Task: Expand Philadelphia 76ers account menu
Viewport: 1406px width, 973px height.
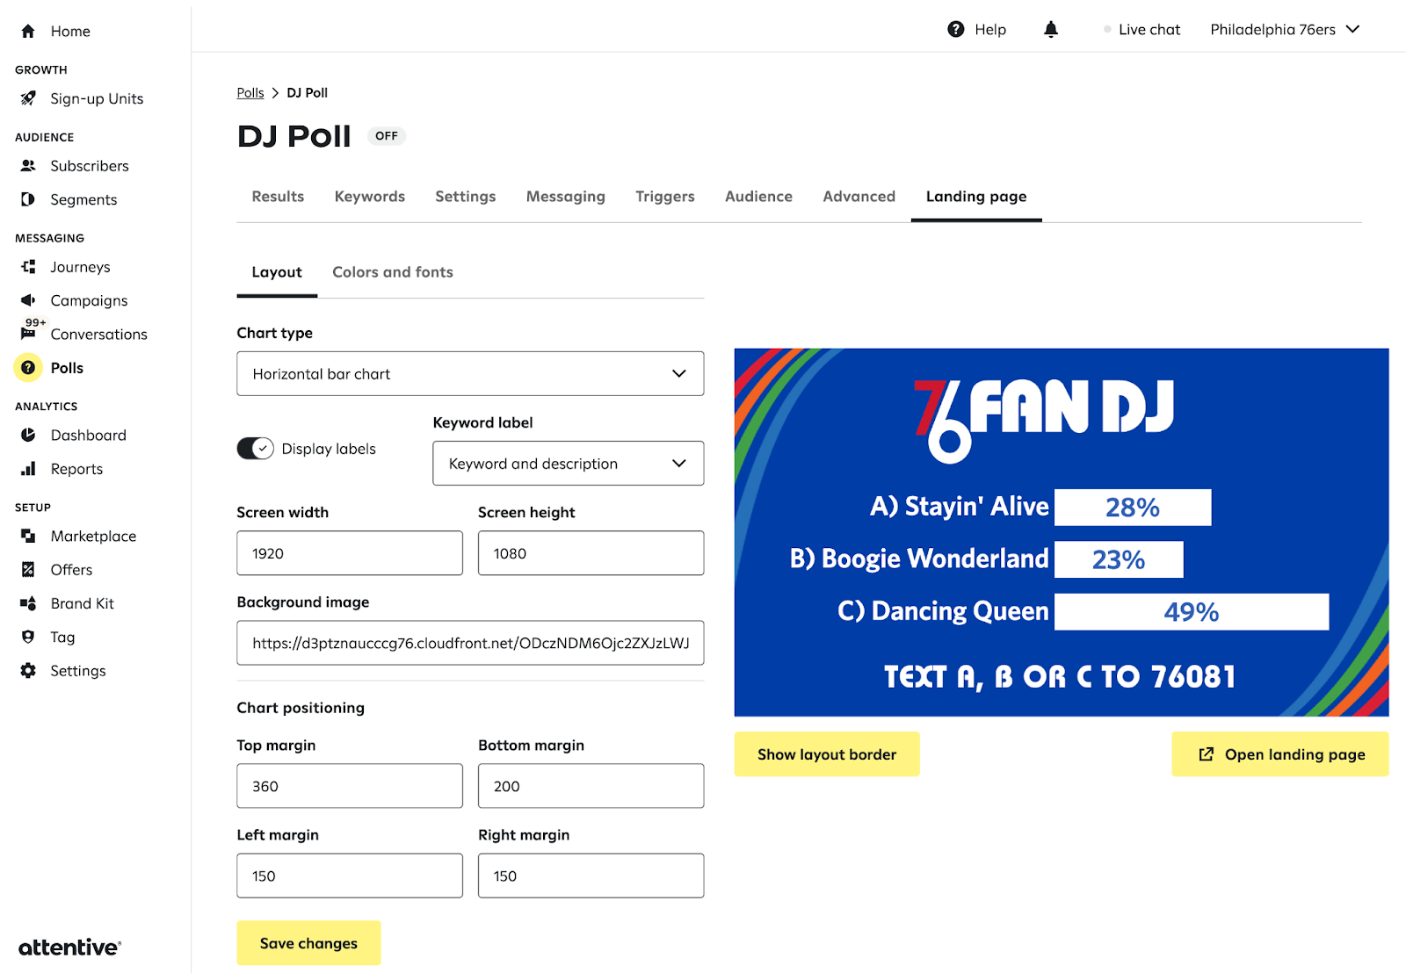Action: click(1284, 30)
